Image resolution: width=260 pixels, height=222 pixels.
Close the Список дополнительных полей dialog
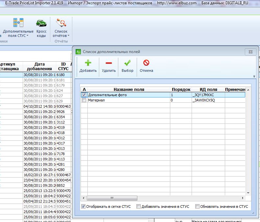coord(250,52)
